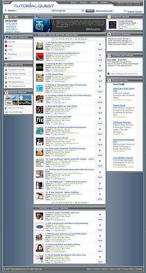Open the Profile tab in top navigation
The image size is (146, 273).
(x=104, y=2)
